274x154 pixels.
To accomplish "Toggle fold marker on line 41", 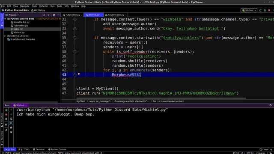I will [75, 65].
